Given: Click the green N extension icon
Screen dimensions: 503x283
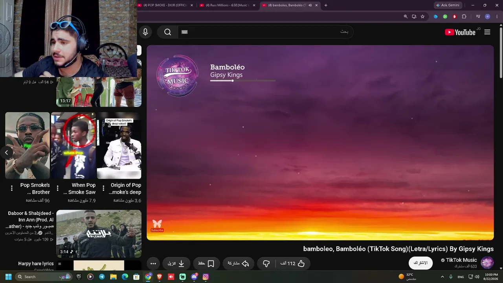Looking at the screenshot, I should point(445,17).
